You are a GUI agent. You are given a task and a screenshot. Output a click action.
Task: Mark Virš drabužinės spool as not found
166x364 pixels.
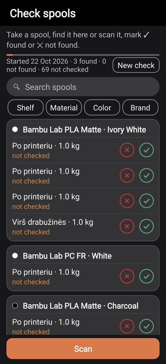click(127, 226)
